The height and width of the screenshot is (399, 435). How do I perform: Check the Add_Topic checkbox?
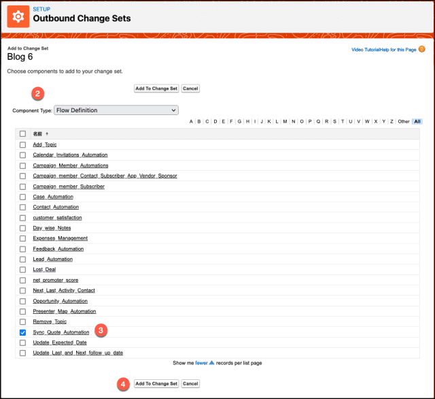[x=23, y=144]
